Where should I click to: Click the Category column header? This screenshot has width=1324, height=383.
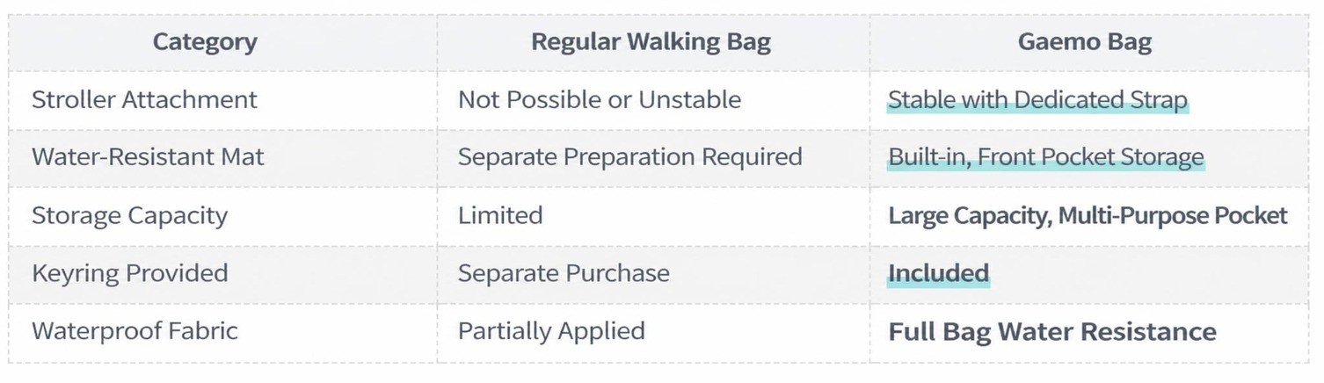(205, 42)
